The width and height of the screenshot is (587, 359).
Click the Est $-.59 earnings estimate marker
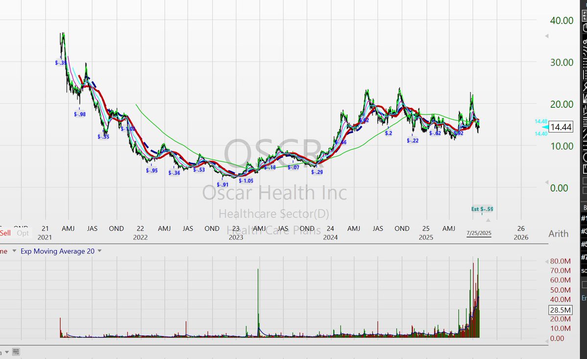tap(482, 209)
